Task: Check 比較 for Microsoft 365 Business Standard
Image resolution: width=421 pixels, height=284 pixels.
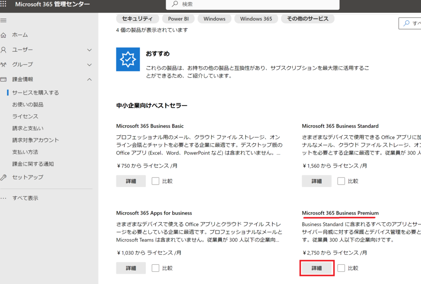Action: (341, 181)
